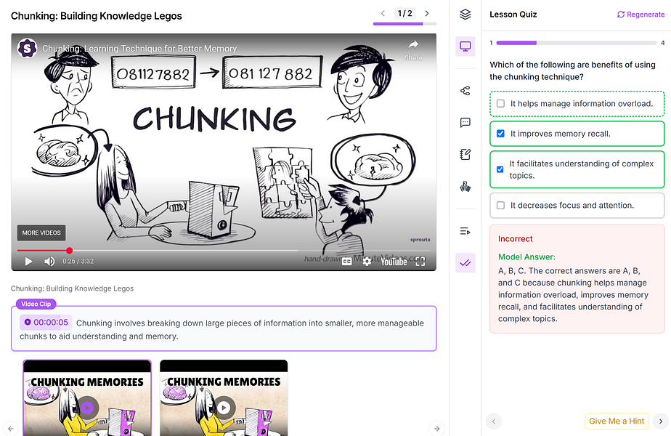Click the 'Model Answer:' text
The width and height of the screenshot is (671, 436).
pyautogui.click(x=526, y=257)
